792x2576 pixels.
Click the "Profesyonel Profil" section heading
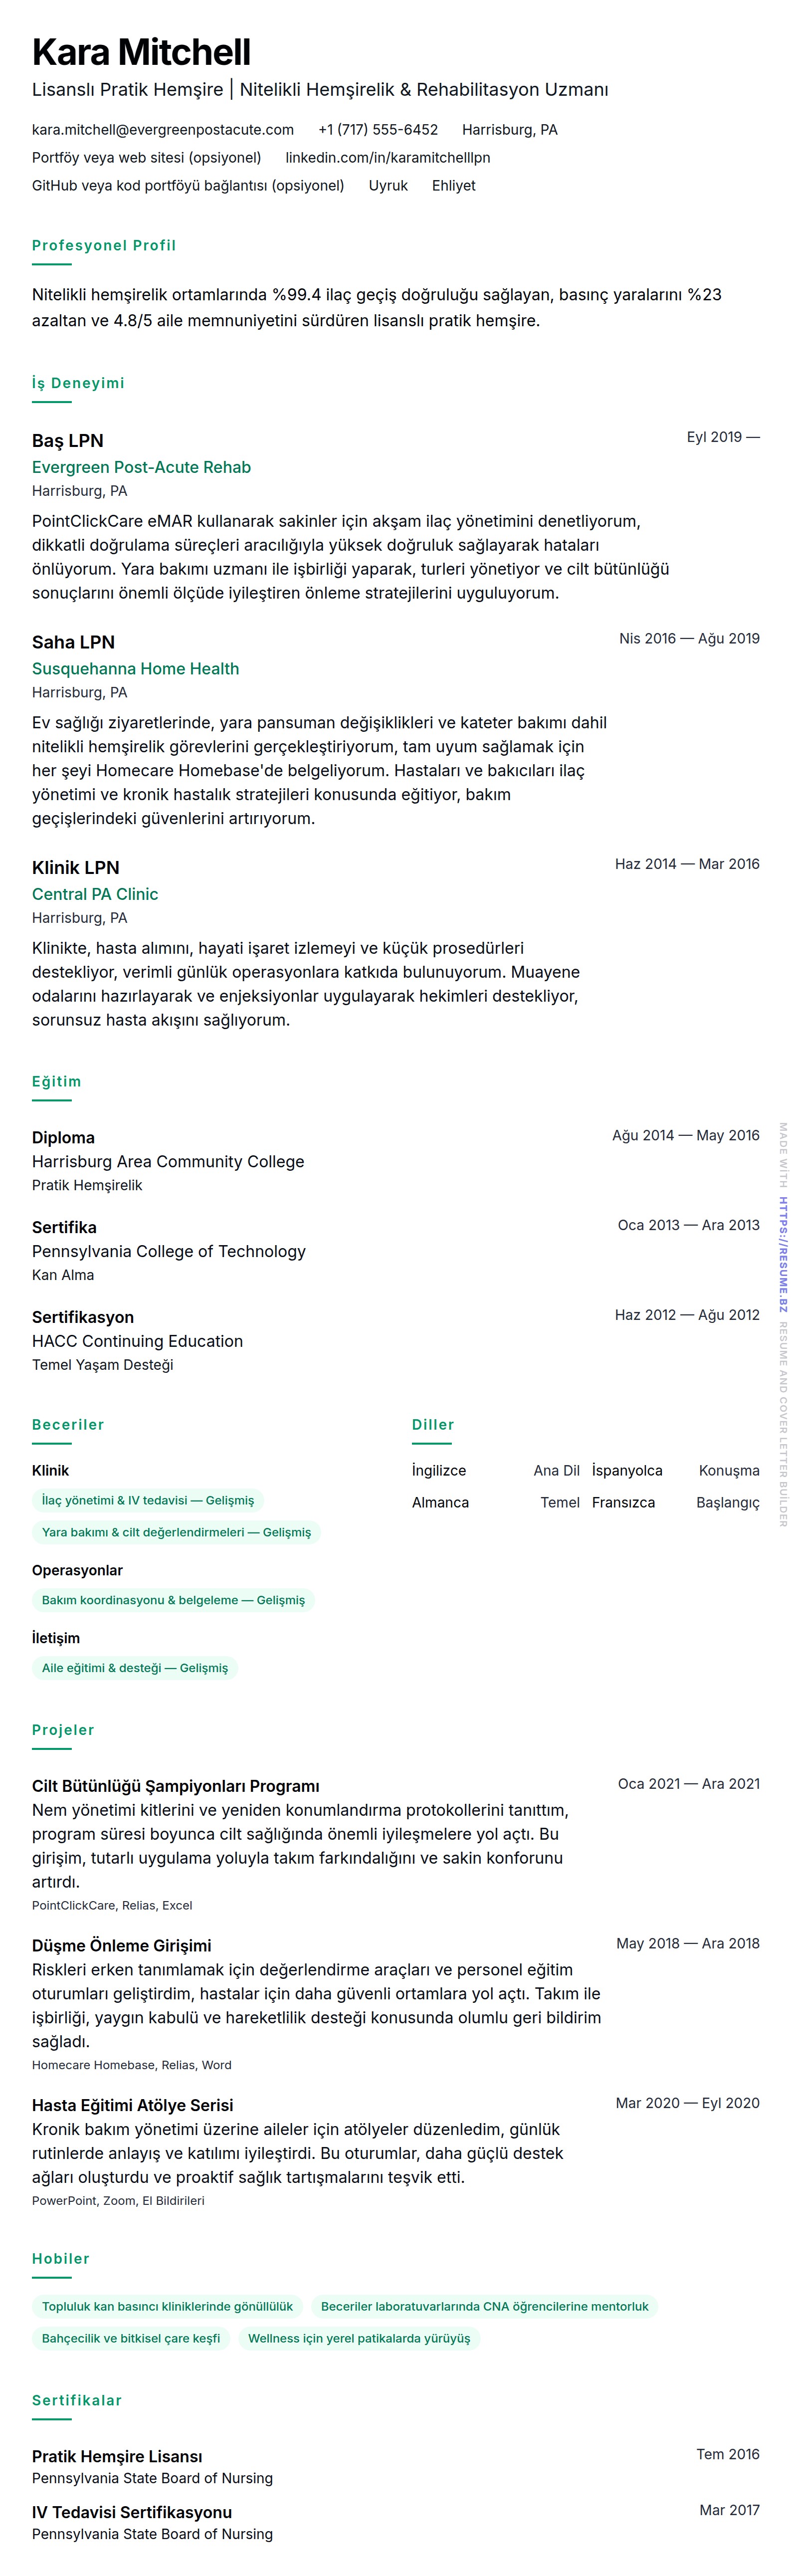[x=104, y=246]
